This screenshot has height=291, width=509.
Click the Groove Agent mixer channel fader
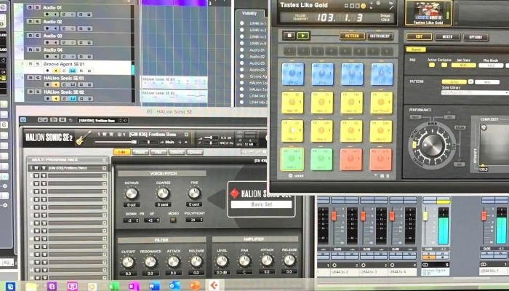[425, 216]
